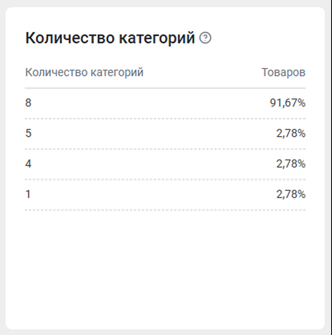Click the 2,78% value for 5 categories
The image size is (332, 335).
pos(290,133)
